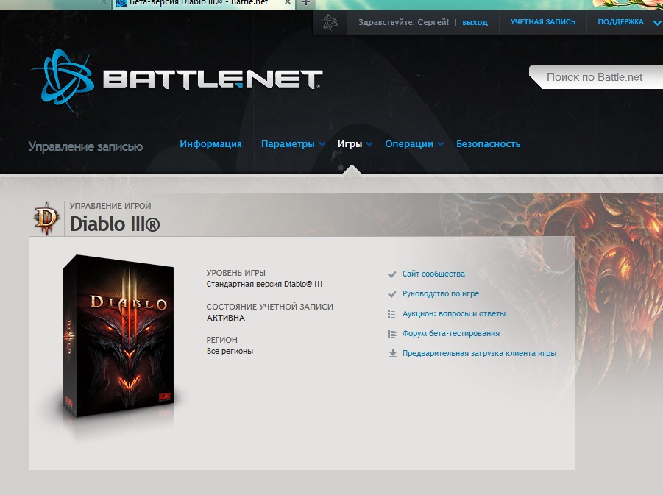663x495 pixels.
Task: Click the Поиск по Battle.net search field
Action: tap(596, 77)
